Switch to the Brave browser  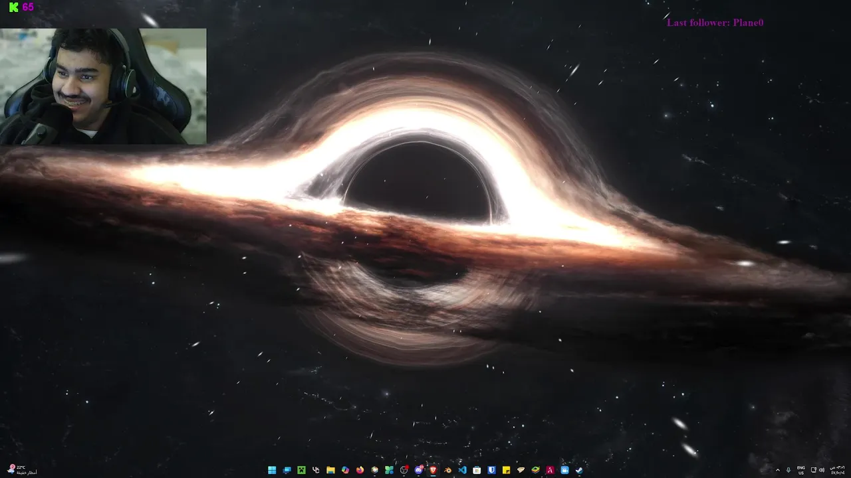[x=433, y=470]
